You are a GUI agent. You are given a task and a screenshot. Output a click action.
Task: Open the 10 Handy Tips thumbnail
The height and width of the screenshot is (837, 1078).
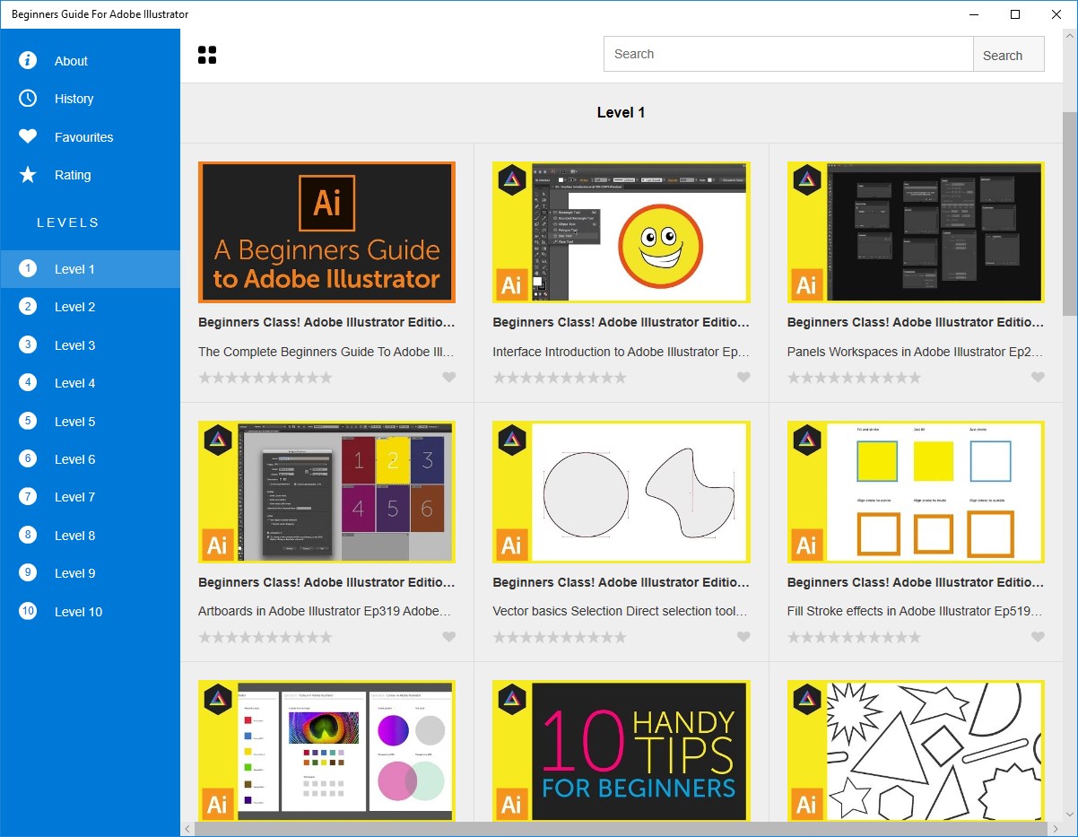pos(622,750)
